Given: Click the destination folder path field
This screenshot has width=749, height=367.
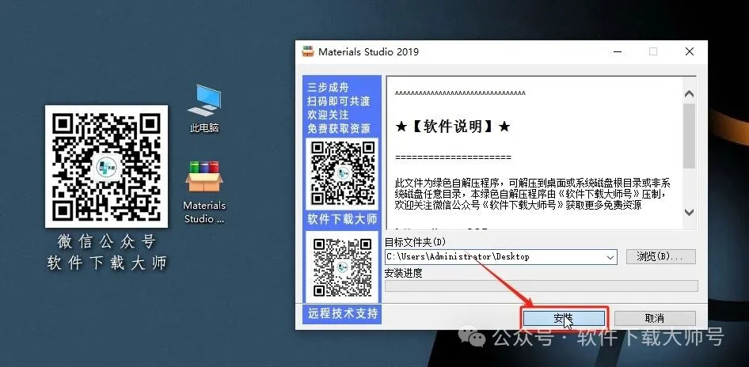Looking at the screenshot, I should point(501,257).
